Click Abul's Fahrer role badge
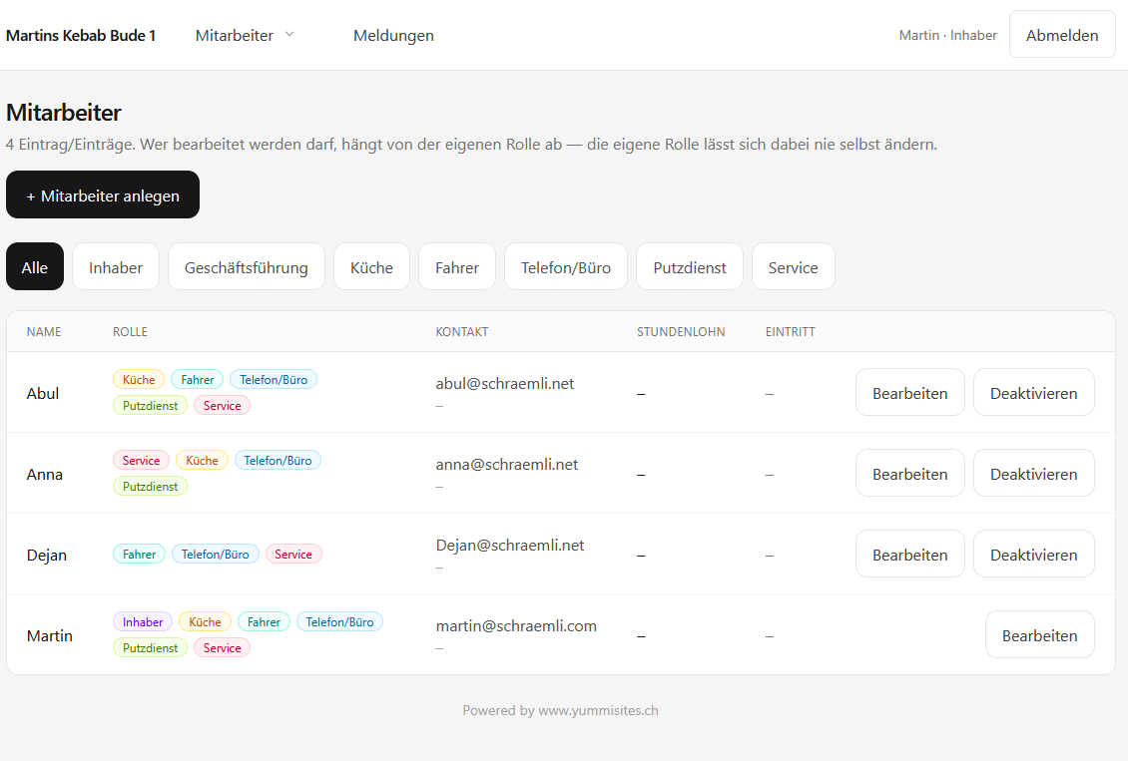1128x761 pixels. tap(197, 379)
